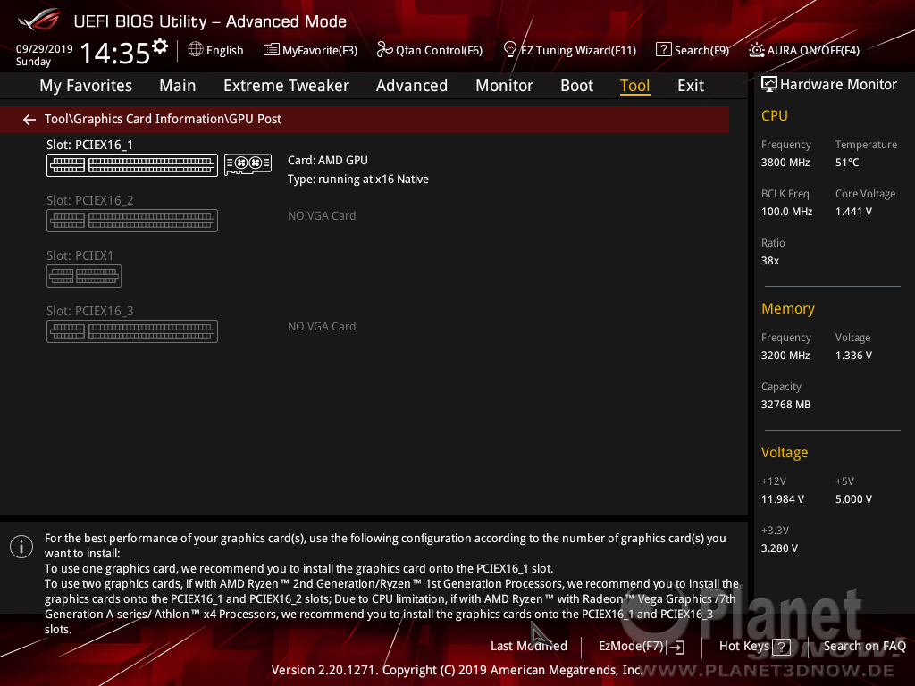This screenshot has width=915, height=686.
Task: Click the PCIEX16_3 slot graphic
Action: 132,331
